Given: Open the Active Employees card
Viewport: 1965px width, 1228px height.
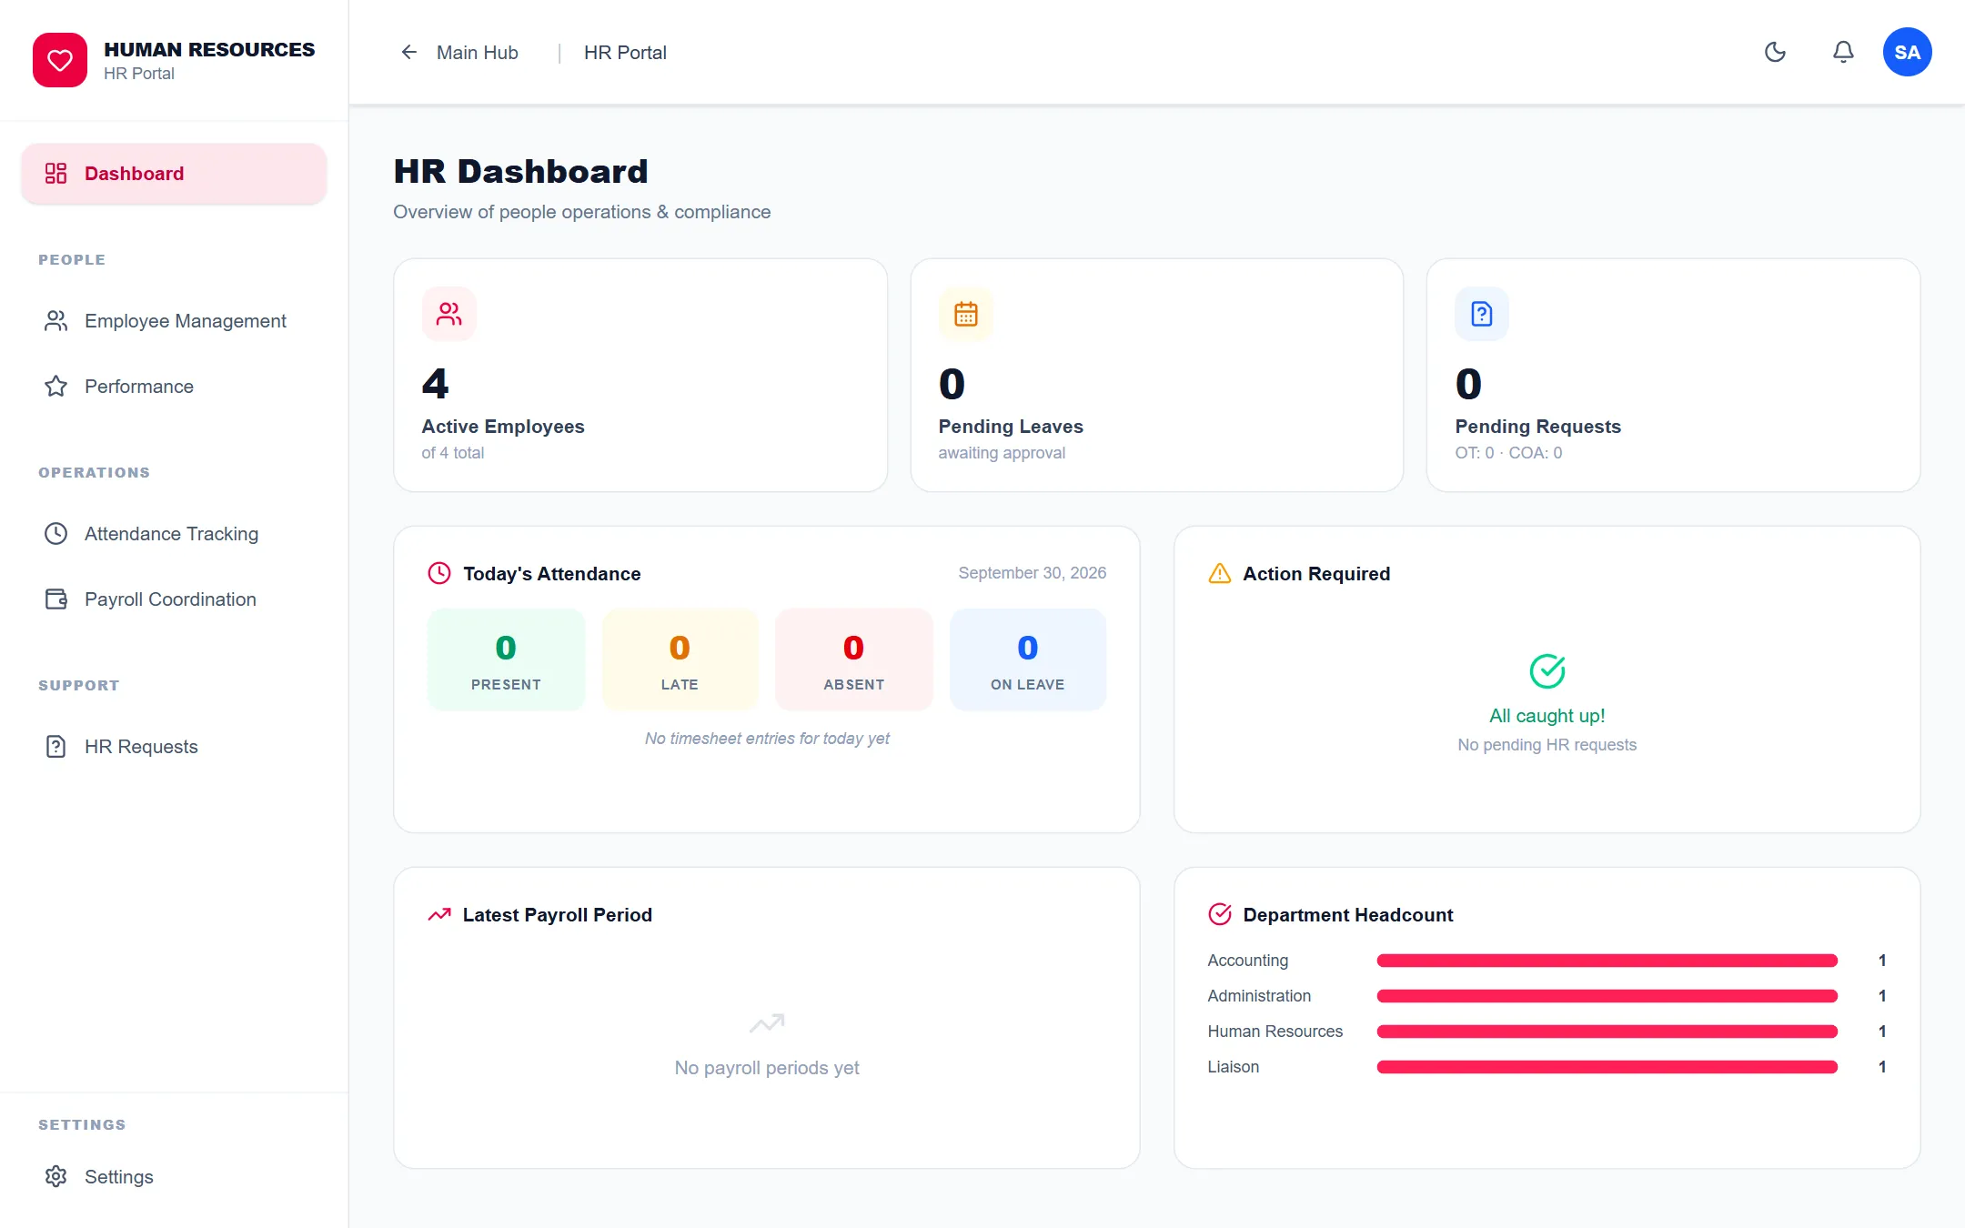Looking at the screenshot, I should (640, 375).
